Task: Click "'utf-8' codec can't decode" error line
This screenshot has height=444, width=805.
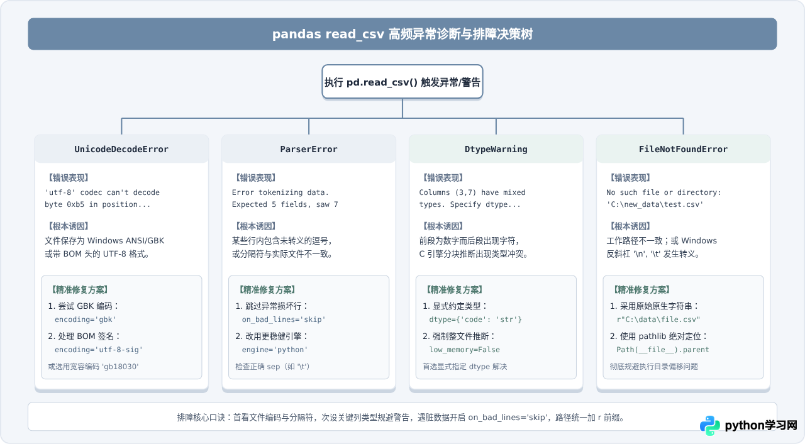Action: [x=103, y=192]
